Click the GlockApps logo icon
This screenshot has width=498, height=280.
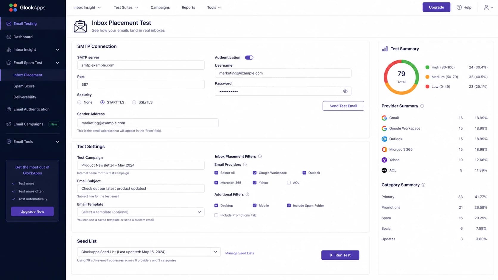click(13, 7)
